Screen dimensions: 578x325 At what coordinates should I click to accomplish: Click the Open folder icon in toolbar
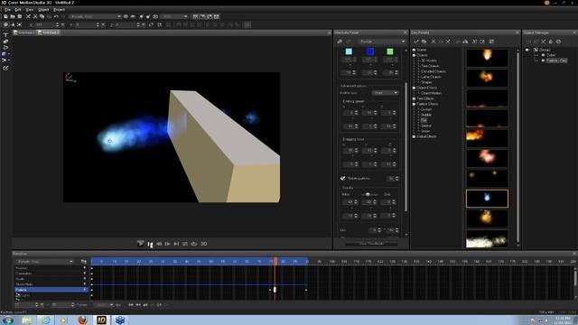(x=13, y=16)
